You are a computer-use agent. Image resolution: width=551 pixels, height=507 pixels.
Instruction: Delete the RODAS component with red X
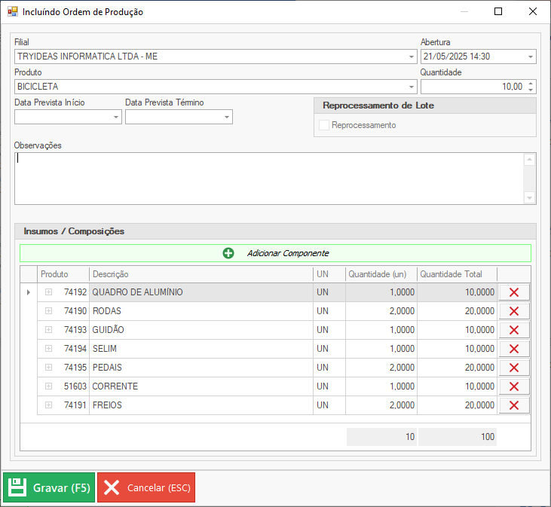tap(514, 311)
